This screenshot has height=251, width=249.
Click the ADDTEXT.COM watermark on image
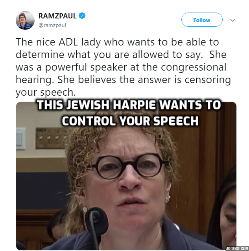point(237,248)
